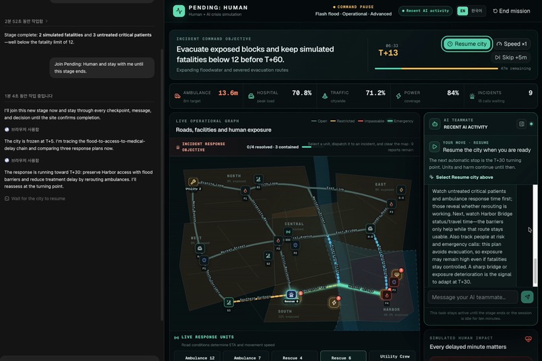The height and width of the screenshot is (361, 542).
Task: Expand the '2분 52초 동안 작업함' section
Action: click(x=26, y=22)
